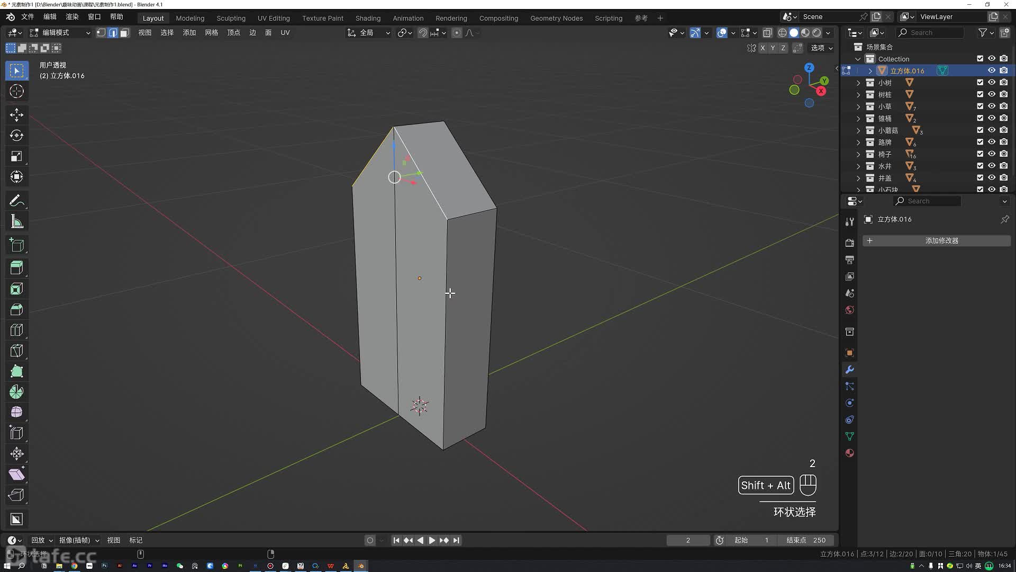Switch to vertex select mode

coord(101,33)
